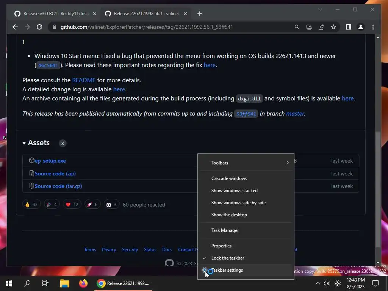Open the detailed change log 'here' link
The image size is (388, 291).
(119, 89)
